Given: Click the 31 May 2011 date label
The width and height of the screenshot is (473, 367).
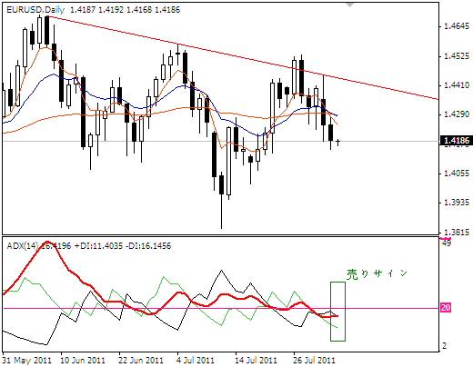Looking at the screenshot, I should coord(26,361).
